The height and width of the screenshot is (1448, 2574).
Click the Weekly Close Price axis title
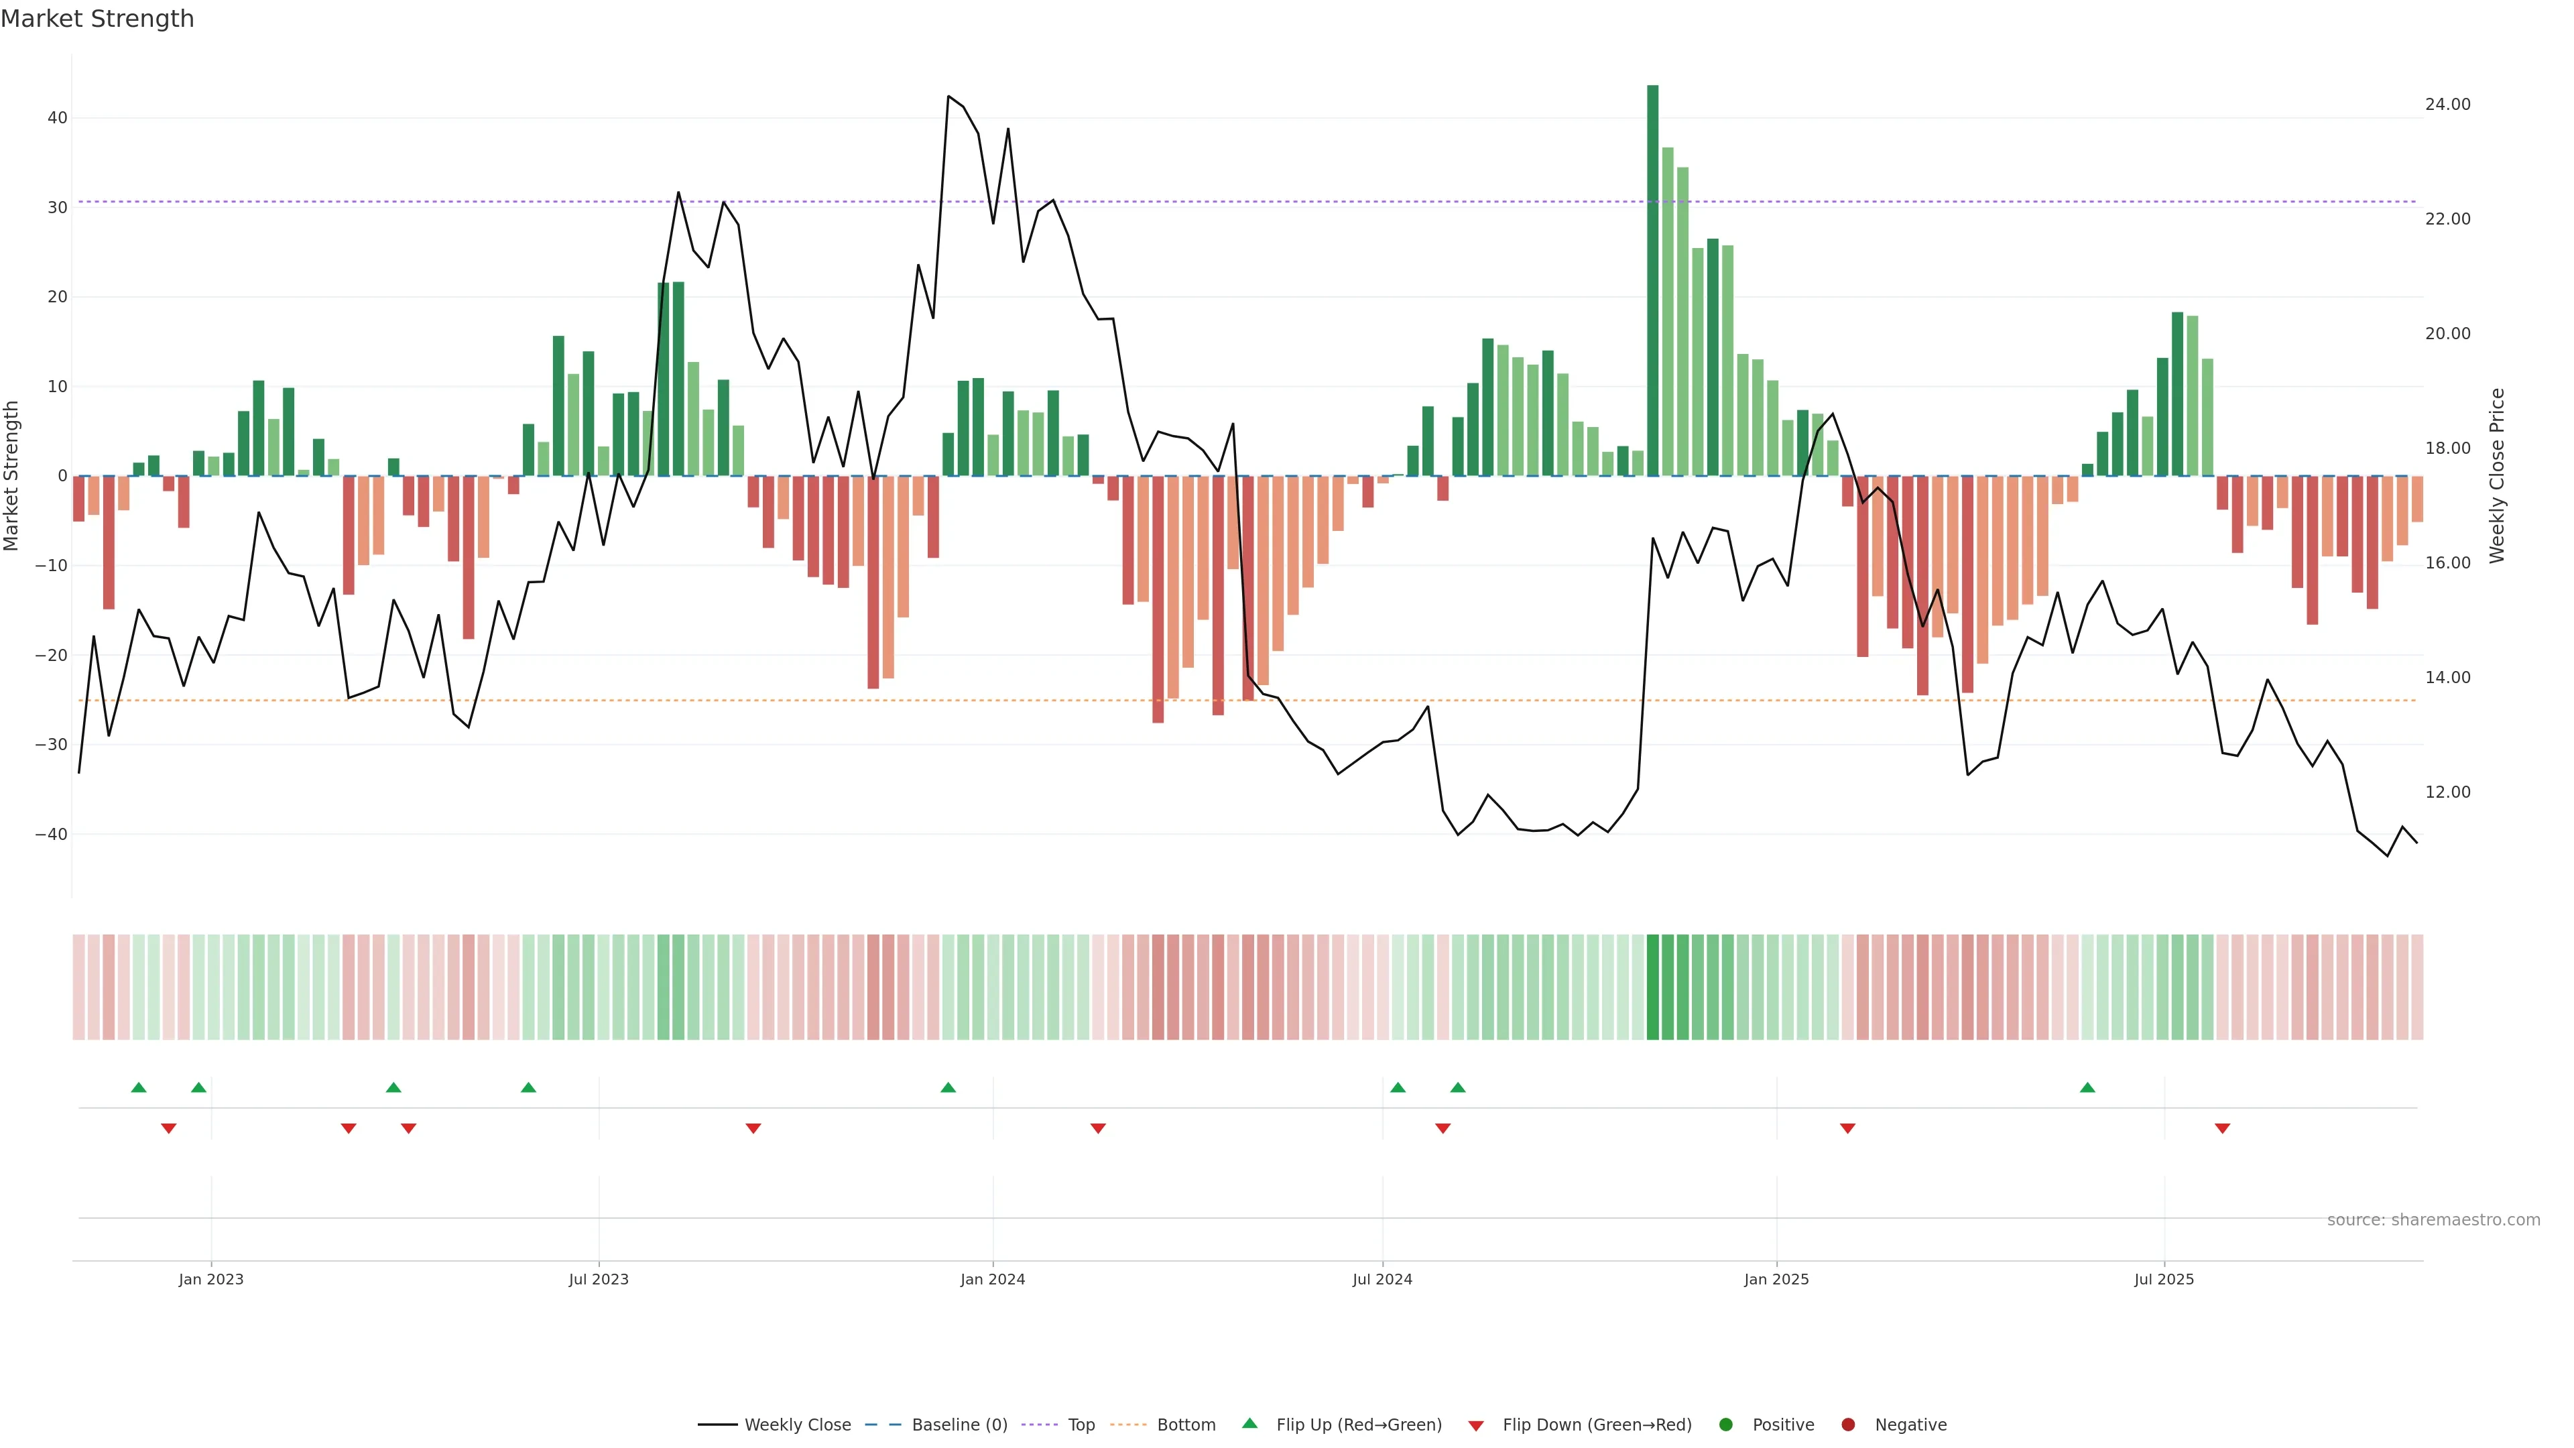pos(2497,476)
